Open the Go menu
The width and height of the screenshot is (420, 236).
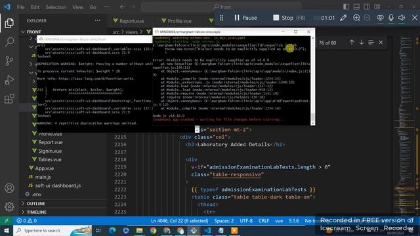(x=93, y=7)
